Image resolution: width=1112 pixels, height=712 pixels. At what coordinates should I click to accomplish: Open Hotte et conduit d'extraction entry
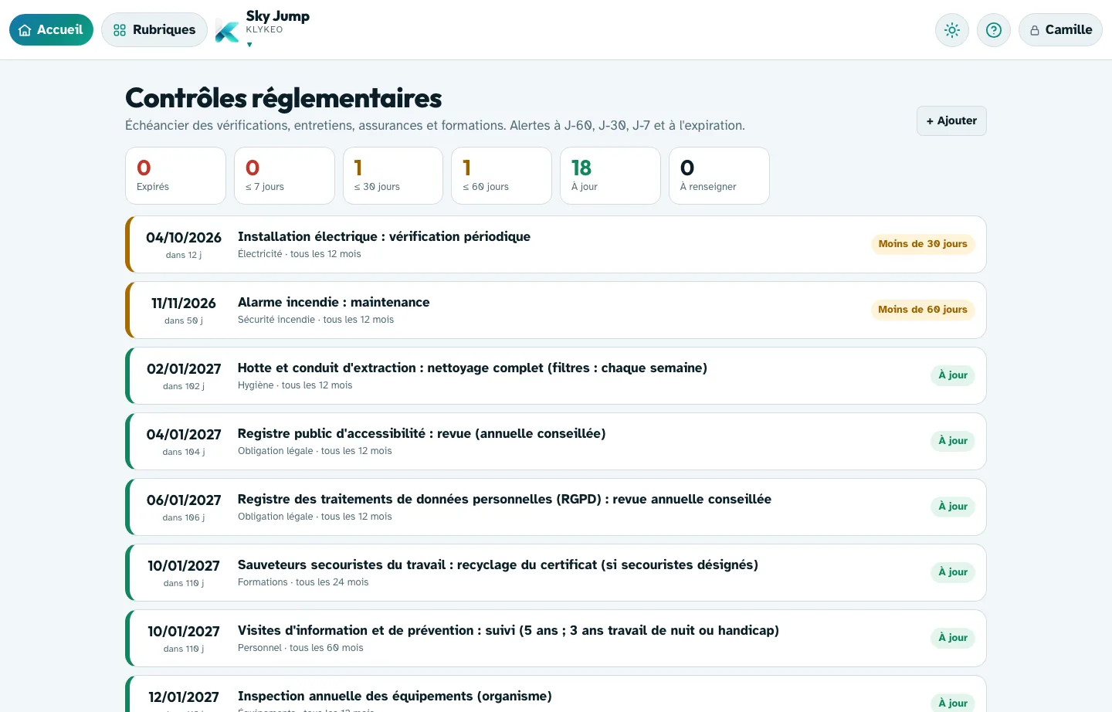pyautogui.click(x=556, y=375)
